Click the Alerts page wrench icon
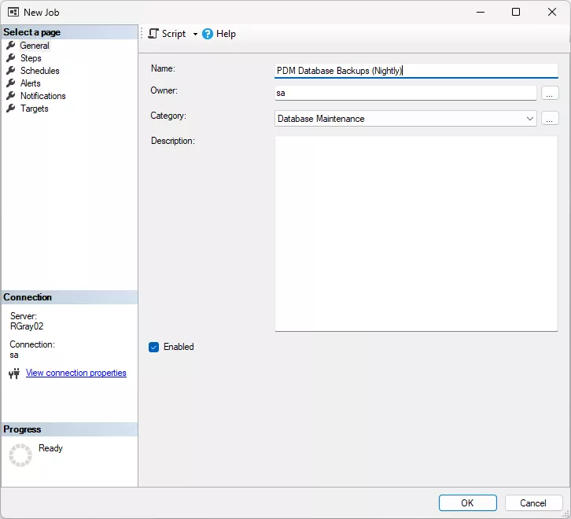571x519 pixels. coord(11,83)
